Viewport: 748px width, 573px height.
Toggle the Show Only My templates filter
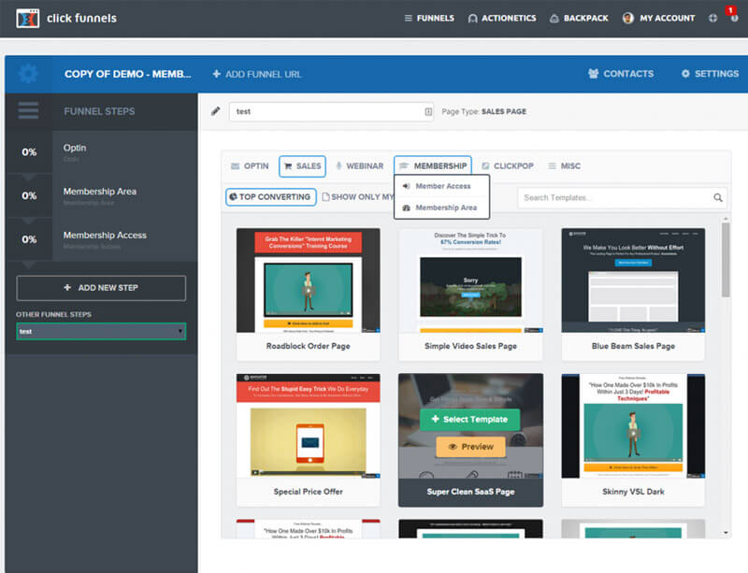pyautogui.click(x=358, y=197)
